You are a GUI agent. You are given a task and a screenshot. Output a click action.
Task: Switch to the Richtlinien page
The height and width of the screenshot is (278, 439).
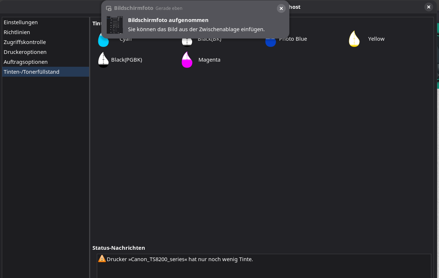(x=17, y=32)
